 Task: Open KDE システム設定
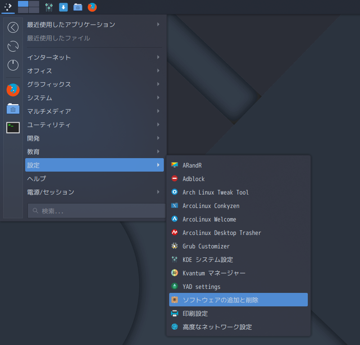tap(238, 260)
